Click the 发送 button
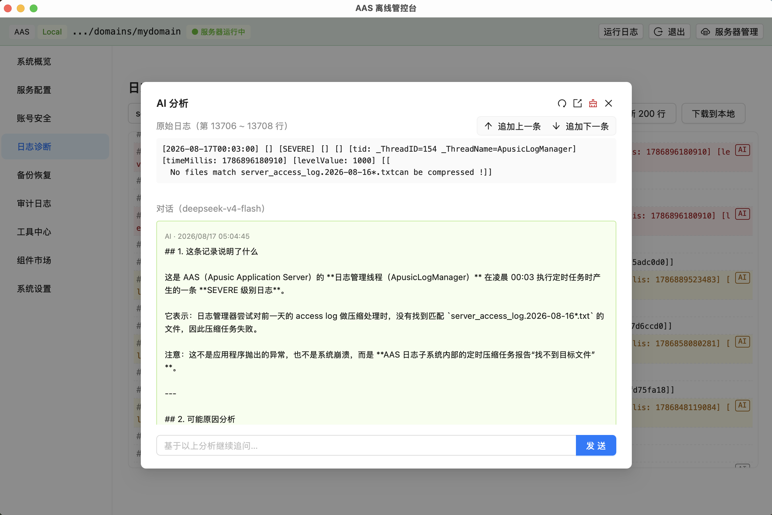Screen dimensions: 772x515 coord(596,445)
